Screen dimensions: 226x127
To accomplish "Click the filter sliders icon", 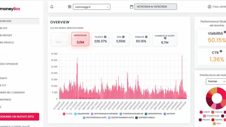I will point(69,7).
